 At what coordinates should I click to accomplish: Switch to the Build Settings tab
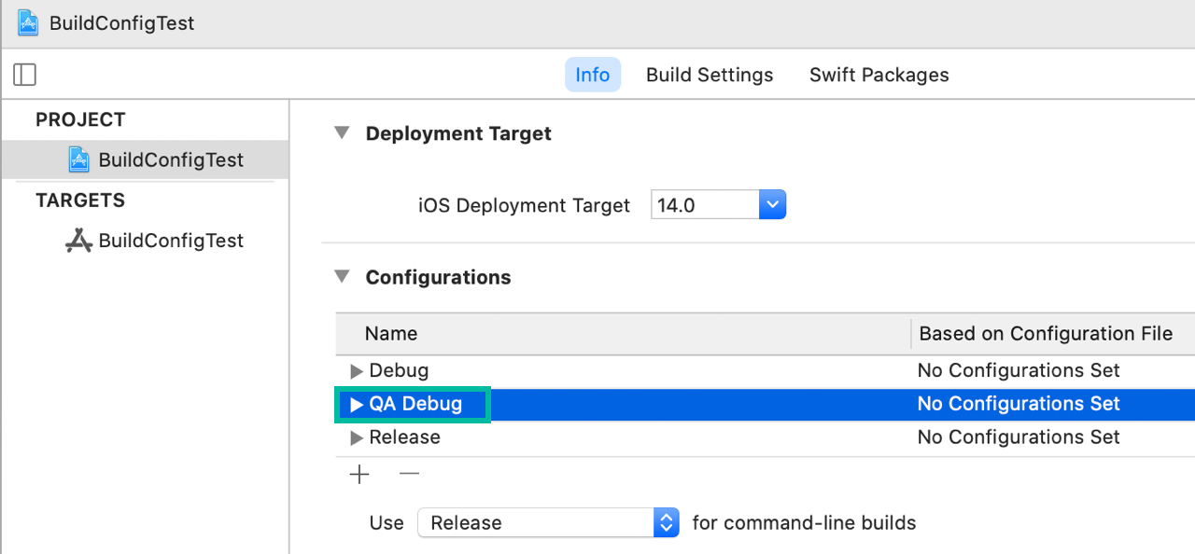tap(710, 76)
